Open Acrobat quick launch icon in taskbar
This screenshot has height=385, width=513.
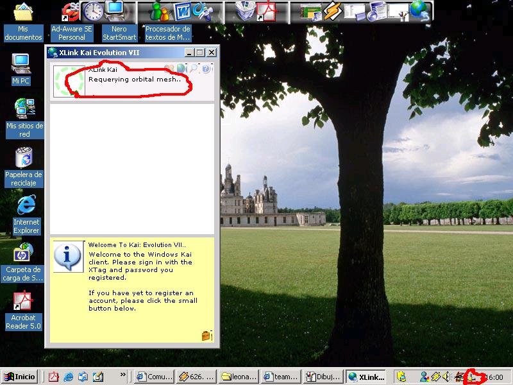click(53, 377)
